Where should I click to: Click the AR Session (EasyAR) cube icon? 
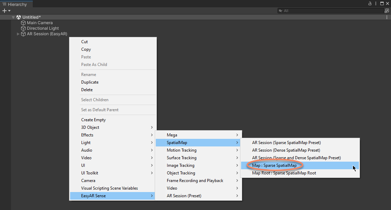(23, 34)
